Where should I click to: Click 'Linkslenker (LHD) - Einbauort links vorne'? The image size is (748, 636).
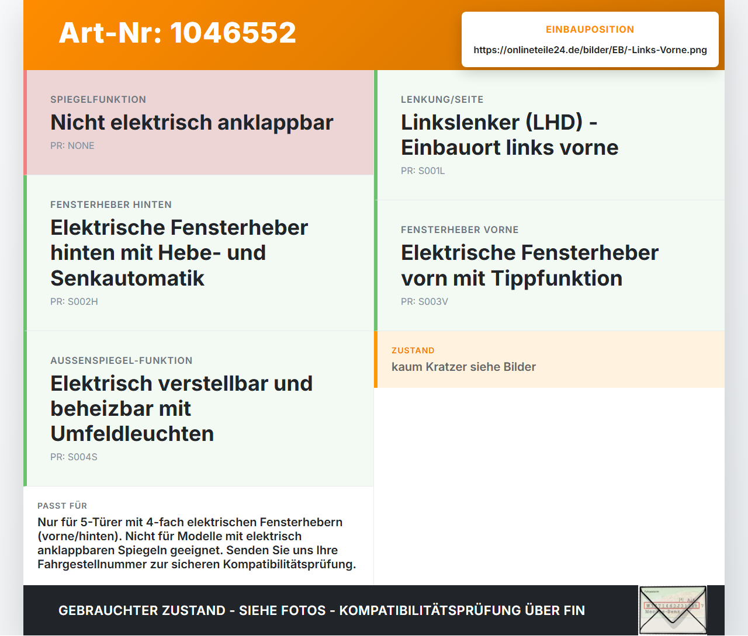510,135
